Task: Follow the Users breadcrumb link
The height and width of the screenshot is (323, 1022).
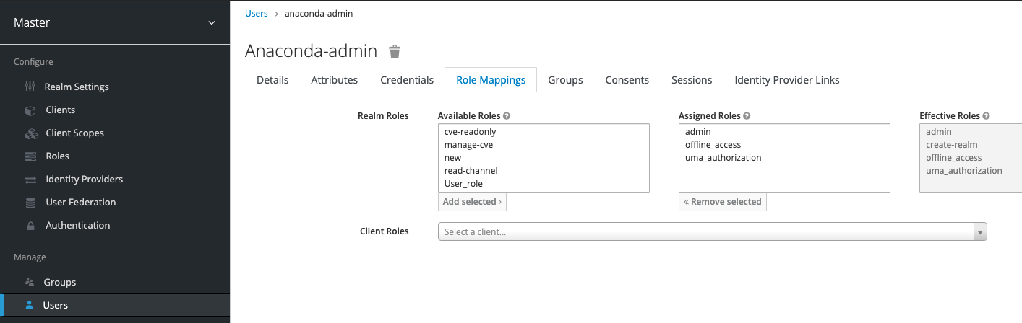Action: tap(257, 13)
